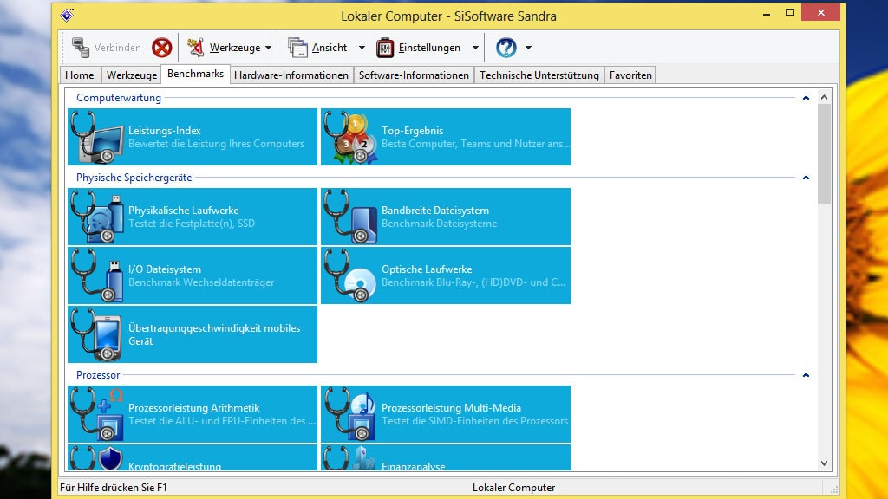Viewport: 888px width, 499px height.
Task: Click the Werkzeuge toolbar label
Action: pos(235,48)
